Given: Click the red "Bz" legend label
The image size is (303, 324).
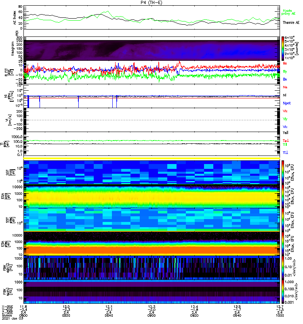Looking at the screenshot, I should [285, 63].
